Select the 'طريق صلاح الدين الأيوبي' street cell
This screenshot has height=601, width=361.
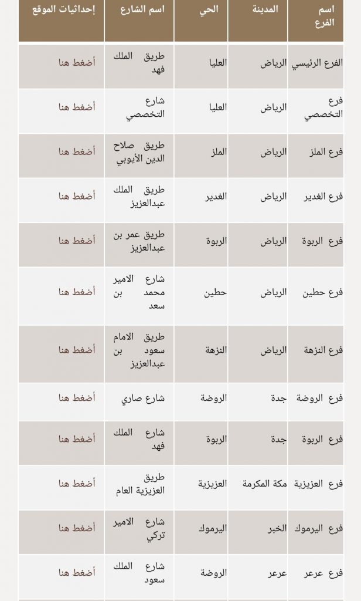(x=139, y=152)
